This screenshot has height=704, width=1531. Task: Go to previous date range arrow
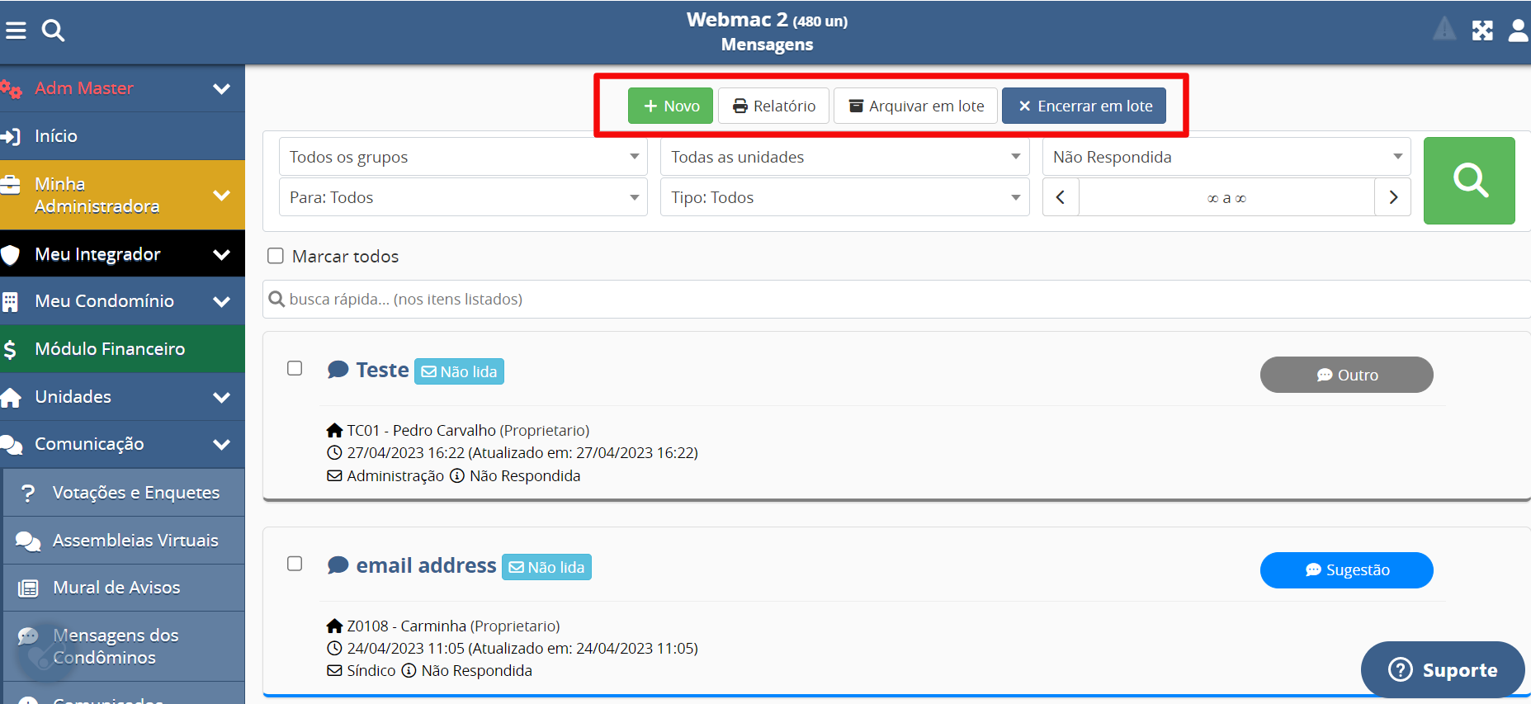1061,198
